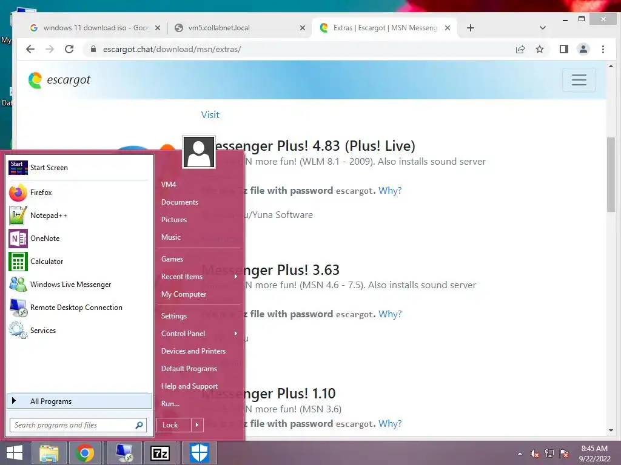Screen dimensions: 621x465
Task: Open Default Programs
Action: (189, 369)
